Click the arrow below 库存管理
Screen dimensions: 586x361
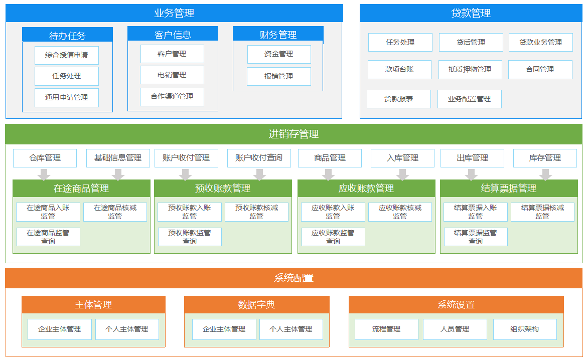pos(545,174)
